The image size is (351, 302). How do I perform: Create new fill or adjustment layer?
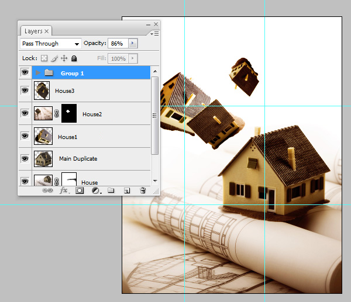pos(97,190)
